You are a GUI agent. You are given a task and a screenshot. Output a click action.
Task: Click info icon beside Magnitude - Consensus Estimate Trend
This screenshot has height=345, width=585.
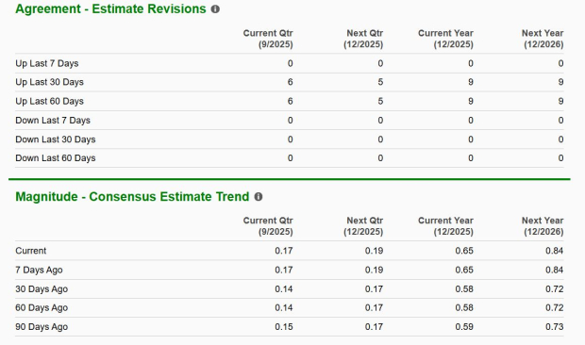pyautogui.click(x=259, y=197)
